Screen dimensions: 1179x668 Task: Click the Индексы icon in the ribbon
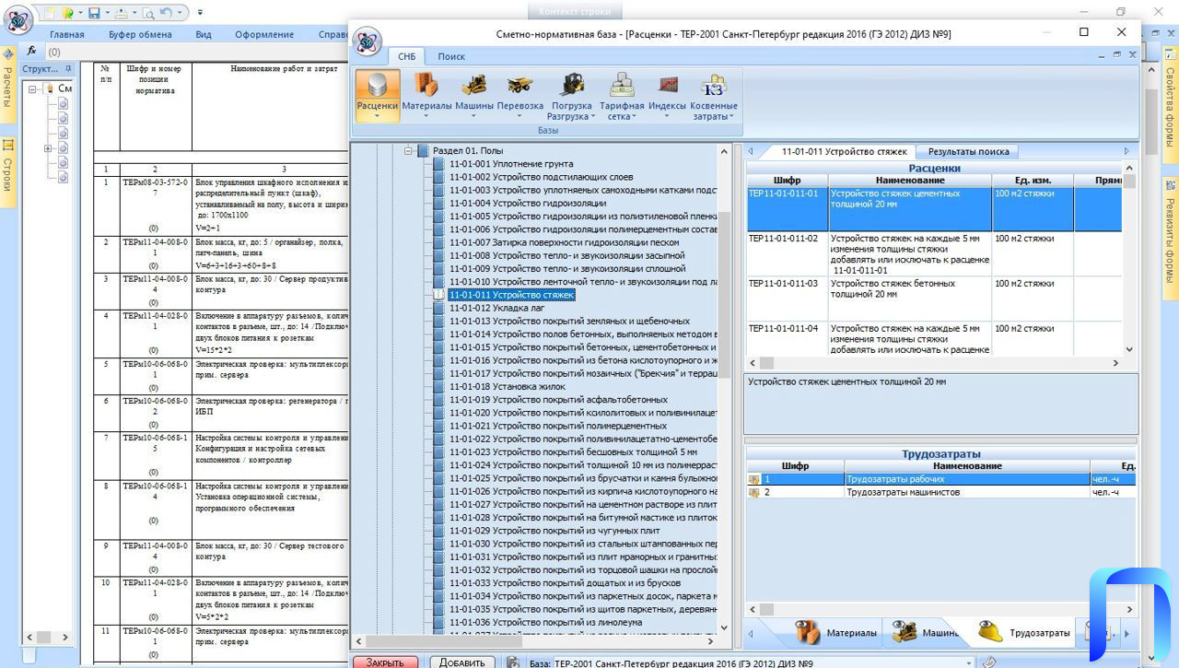pos(667,93)
